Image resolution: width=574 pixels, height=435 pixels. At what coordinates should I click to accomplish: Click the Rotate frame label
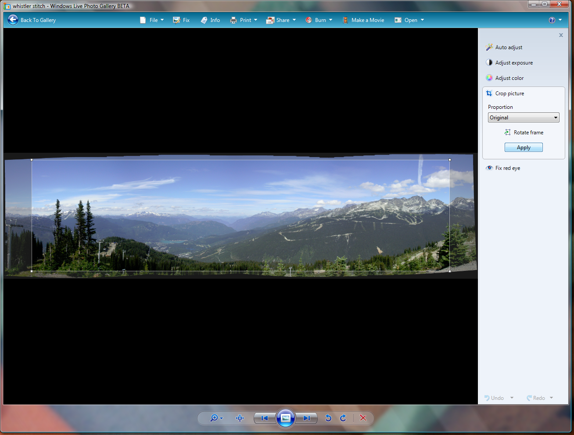[x=528, y=133]
